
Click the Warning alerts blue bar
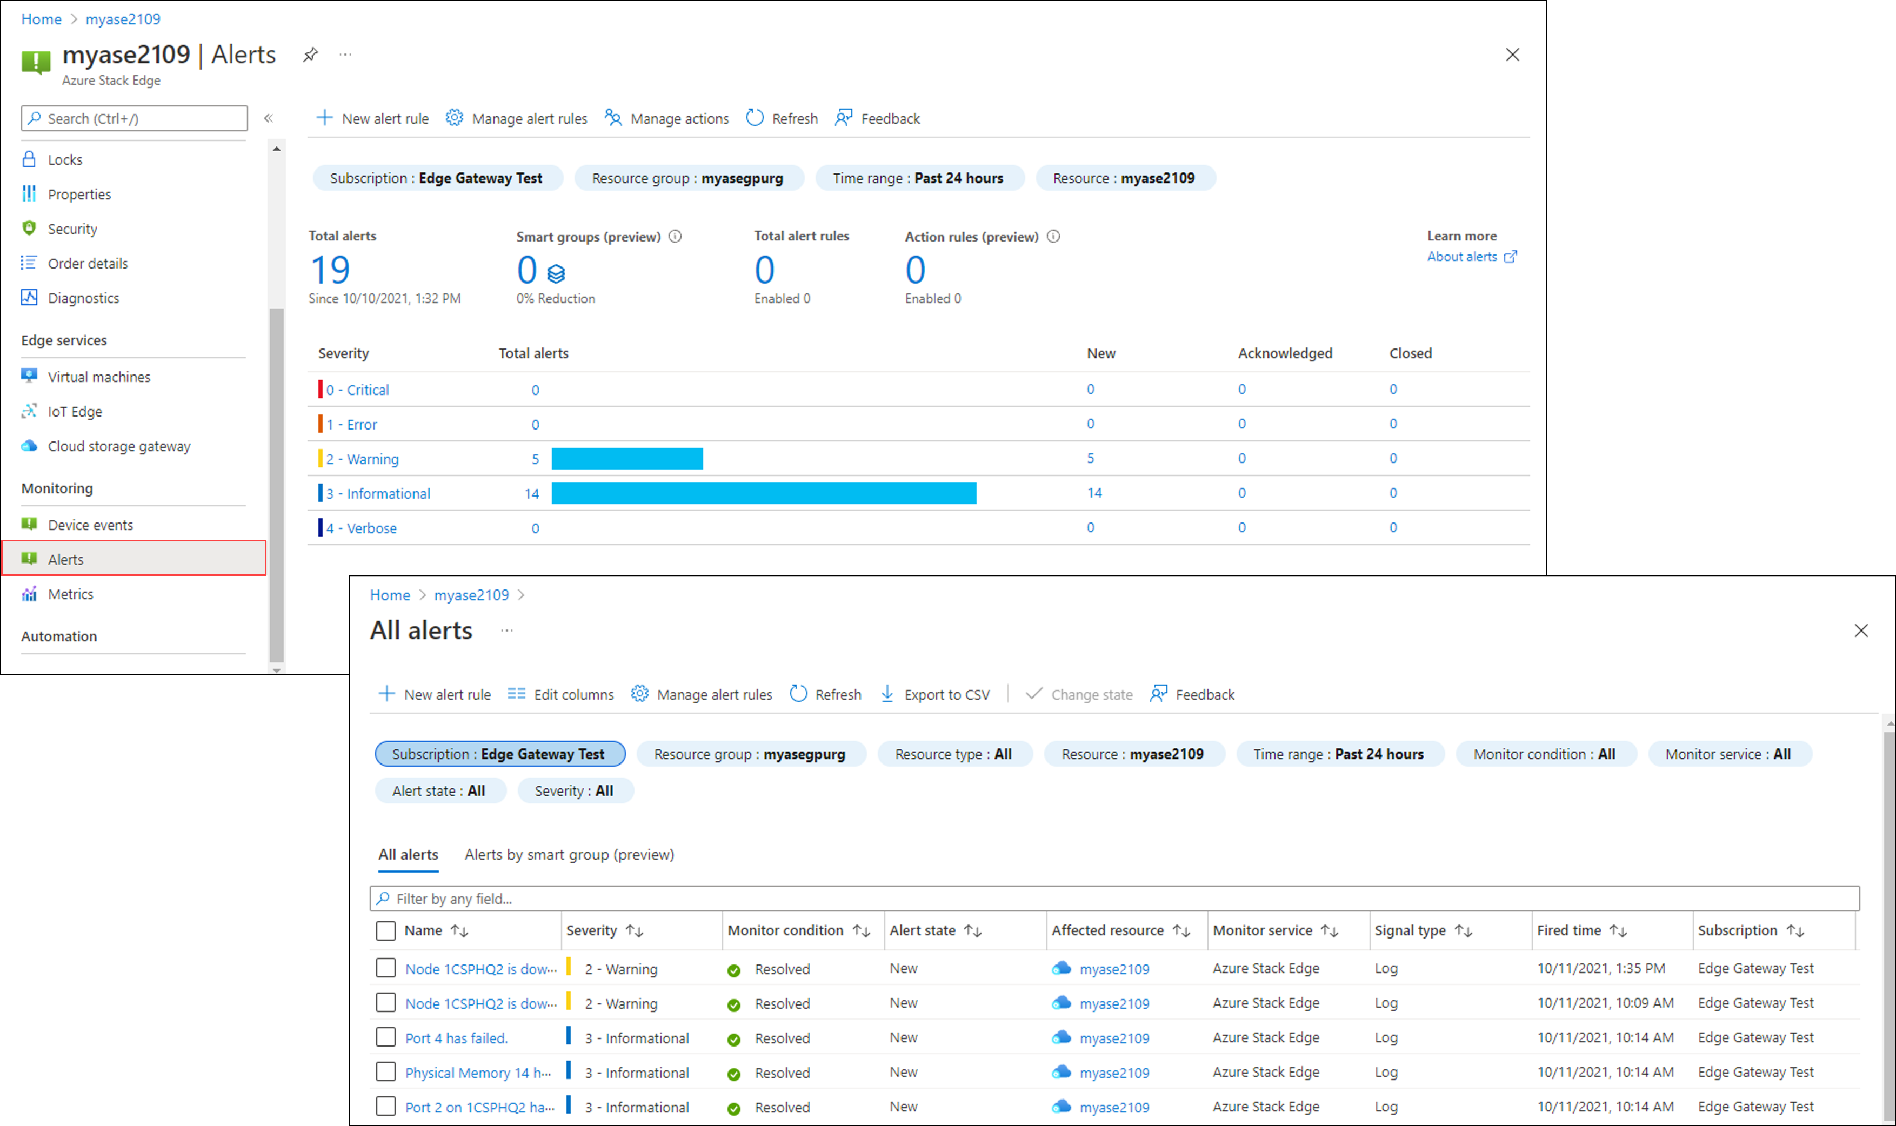coord(627,458)
